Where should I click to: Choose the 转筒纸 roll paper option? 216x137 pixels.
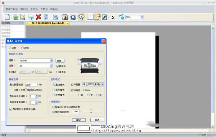58,66
